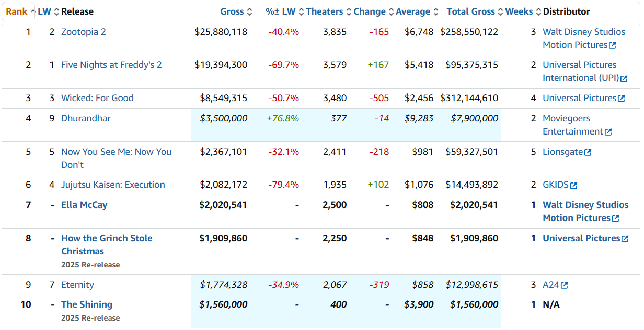Open the Zootopia 2 release page

(84, 32)
